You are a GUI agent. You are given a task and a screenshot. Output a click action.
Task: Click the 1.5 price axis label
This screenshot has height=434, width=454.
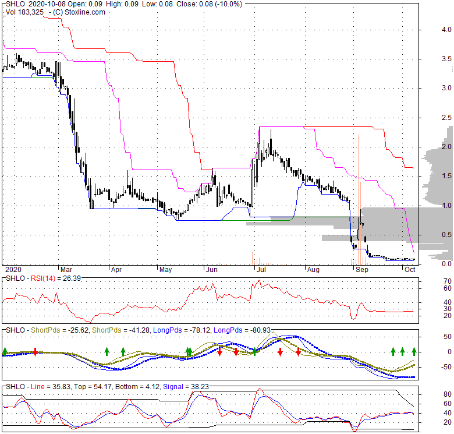(x=447, y=176)
